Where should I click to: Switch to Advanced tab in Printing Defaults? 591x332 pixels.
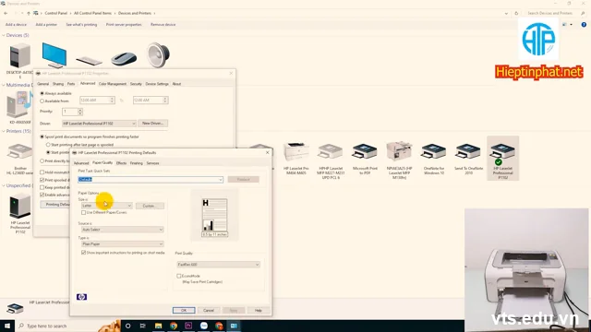(x=81, y=163)
